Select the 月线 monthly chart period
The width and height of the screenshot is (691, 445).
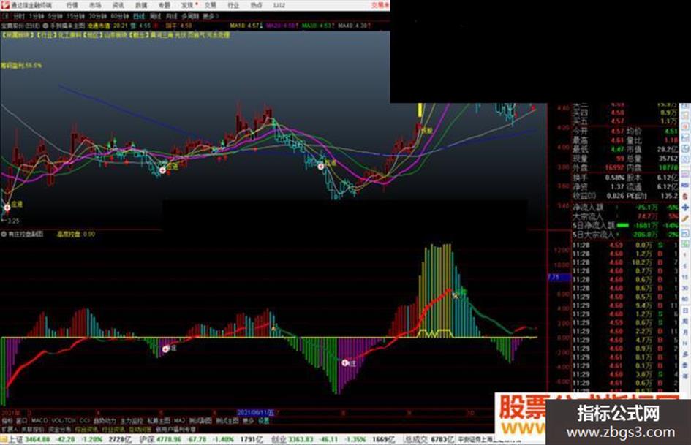[x=173, y=16]
